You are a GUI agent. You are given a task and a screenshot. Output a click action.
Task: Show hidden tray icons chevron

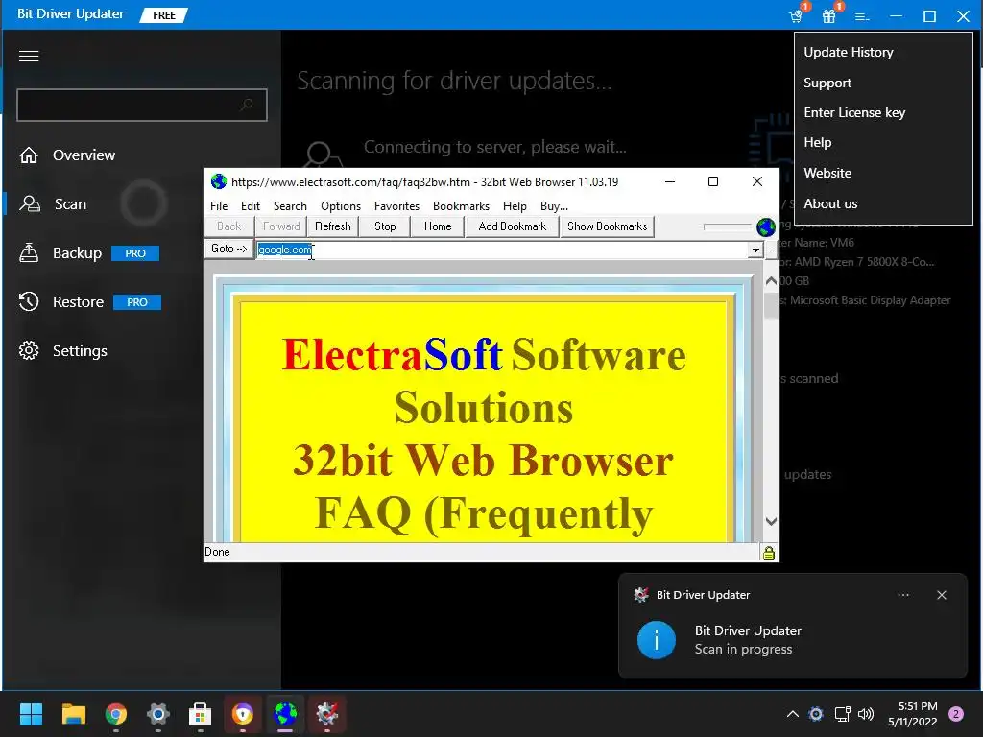[792, 714]
